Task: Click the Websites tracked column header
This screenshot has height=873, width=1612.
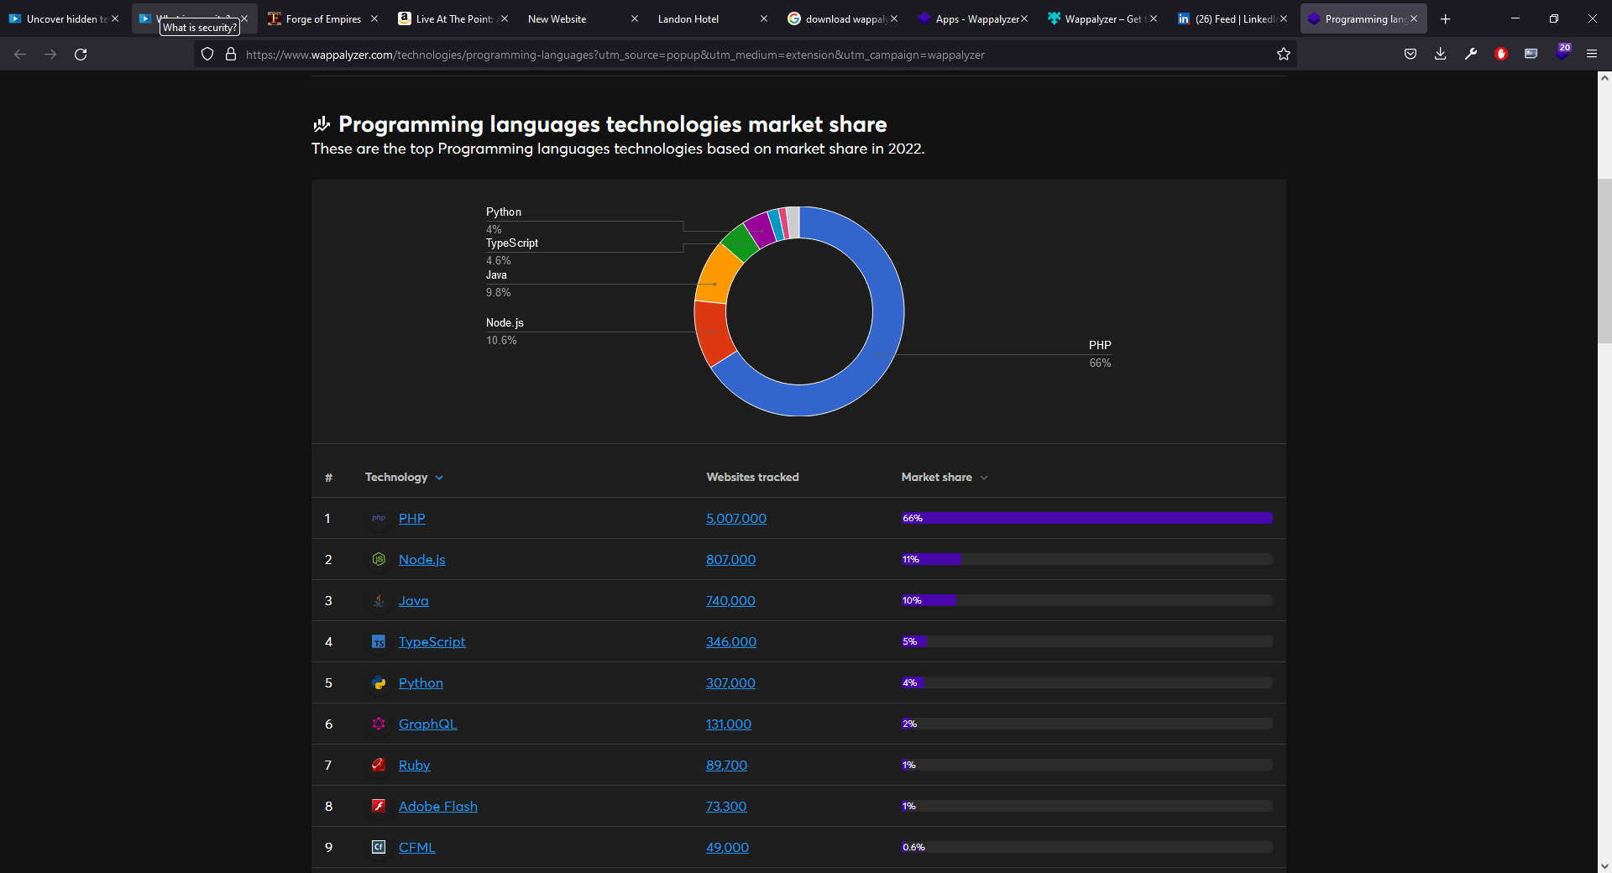Action: coord(752,477)
